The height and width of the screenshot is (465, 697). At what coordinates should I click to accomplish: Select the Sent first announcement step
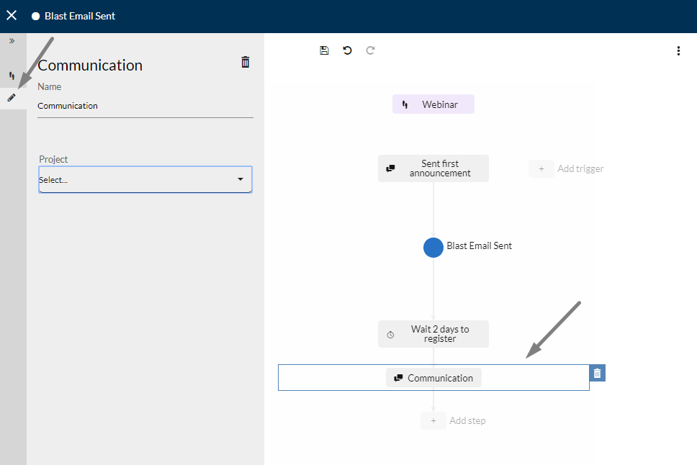coord(433,168)
